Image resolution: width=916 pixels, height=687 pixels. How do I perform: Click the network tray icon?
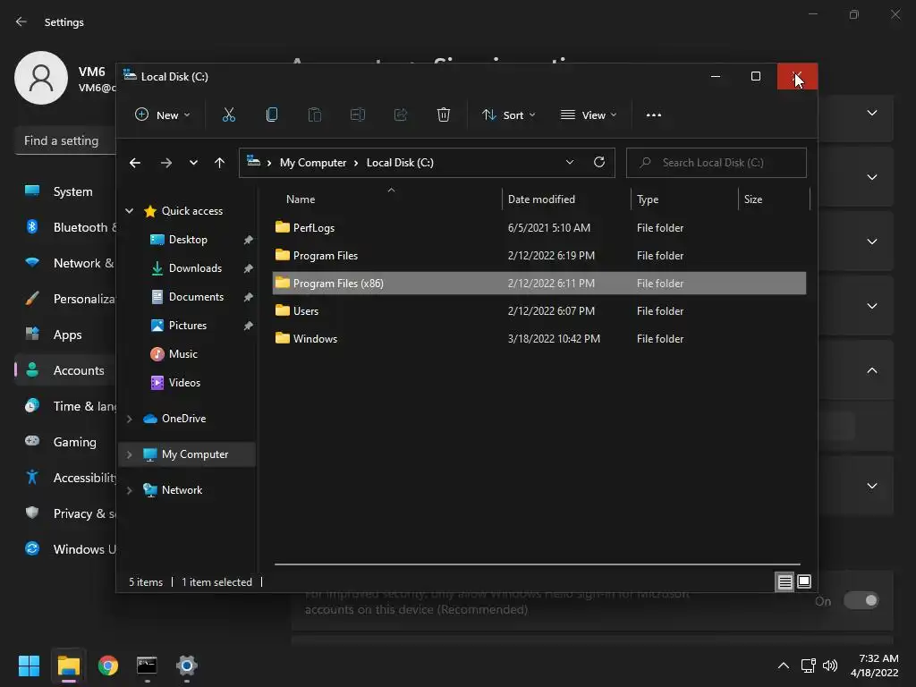pyautogui.click(x=809, y=666)
